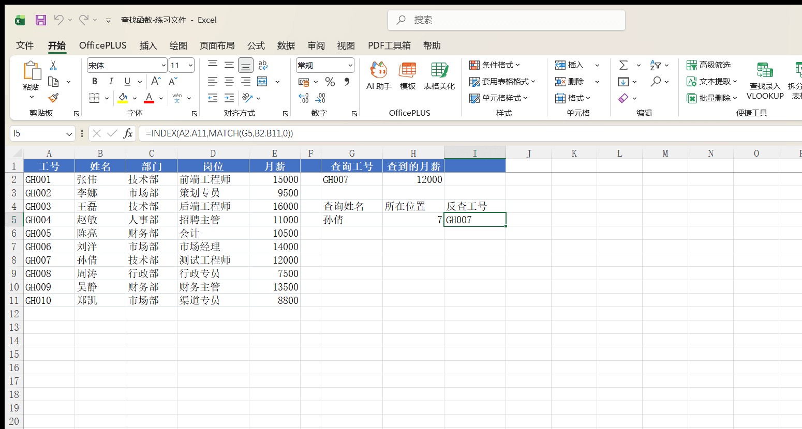Image resolution: width=802 pixels, height=429 pixels.
Task: Select cell containing 测试工程师
Action: click(x=213, y=260)
